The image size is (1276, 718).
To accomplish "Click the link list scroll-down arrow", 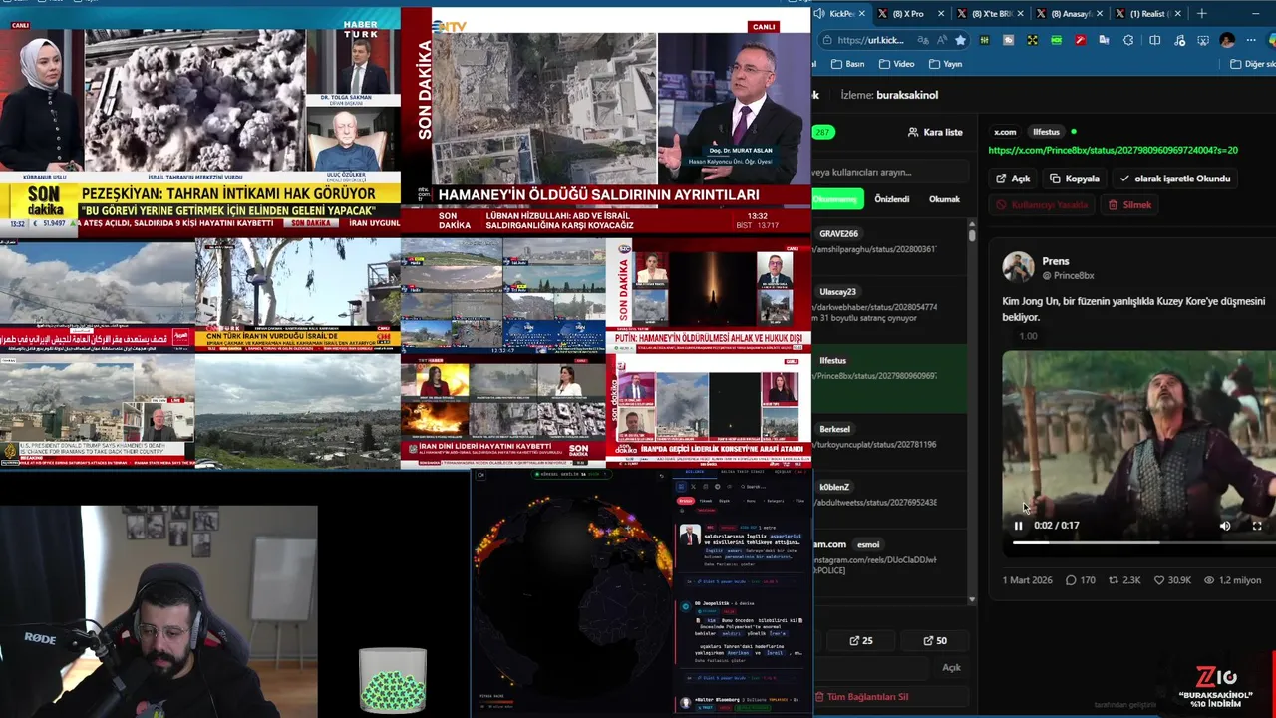I will tap(972, 600).
